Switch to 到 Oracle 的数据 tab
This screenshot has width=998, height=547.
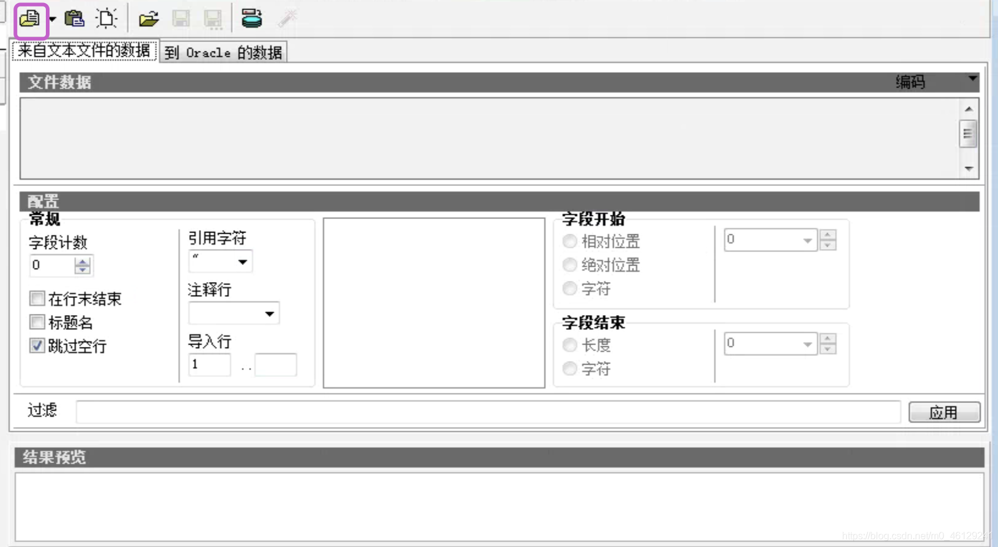click(x=223, y=53)
